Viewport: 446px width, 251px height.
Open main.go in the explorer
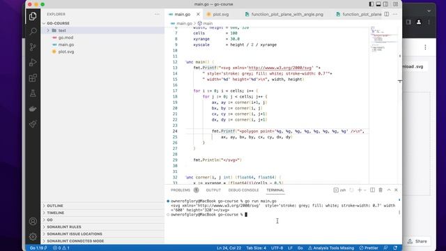point(66,45)
